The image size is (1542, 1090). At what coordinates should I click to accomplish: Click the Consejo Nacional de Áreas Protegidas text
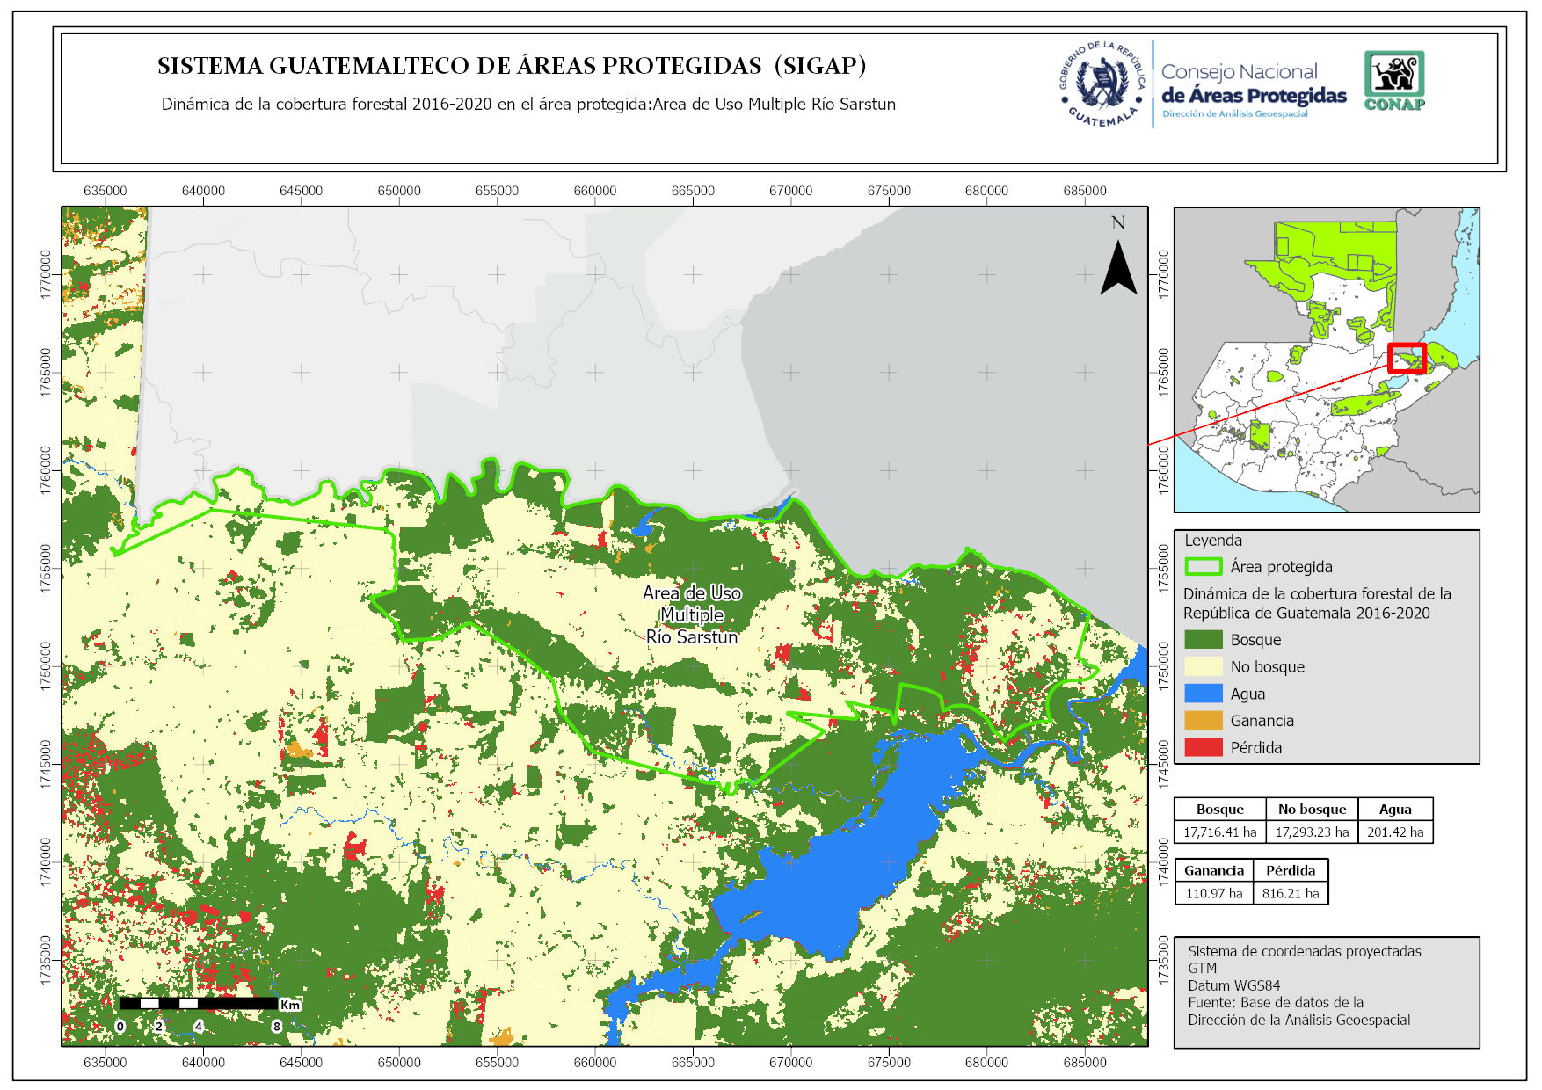coord(1253,85)
